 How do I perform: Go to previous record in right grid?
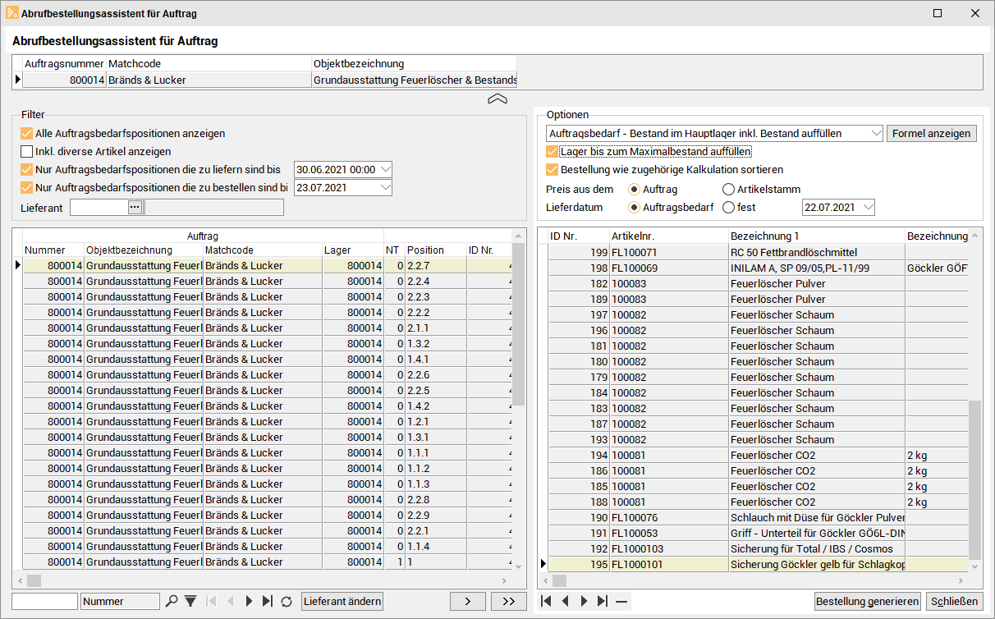[565, 601]
